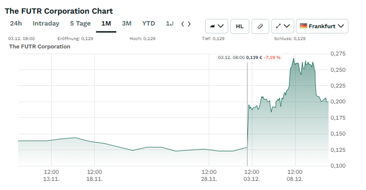Select the 1M time range tab
366x190 pixels.
coord(106,23)
